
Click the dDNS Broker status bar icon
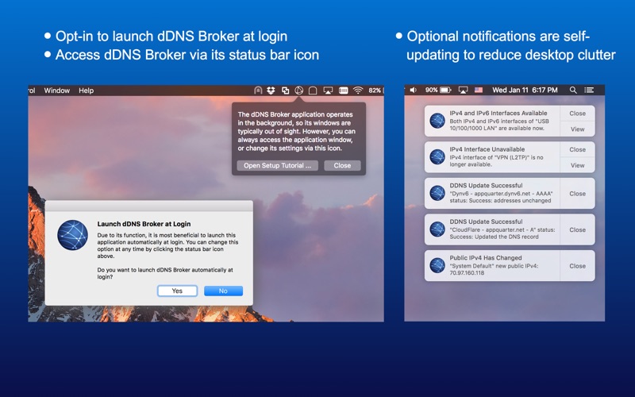coord(298,91)
